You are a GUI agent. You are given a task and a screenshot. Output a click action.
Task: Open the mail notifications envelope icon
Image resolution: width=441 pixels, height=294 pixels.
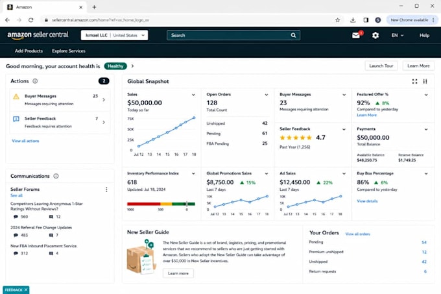tap(356, 36)
